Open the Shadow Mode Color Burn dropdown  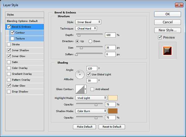click(91, 111)
